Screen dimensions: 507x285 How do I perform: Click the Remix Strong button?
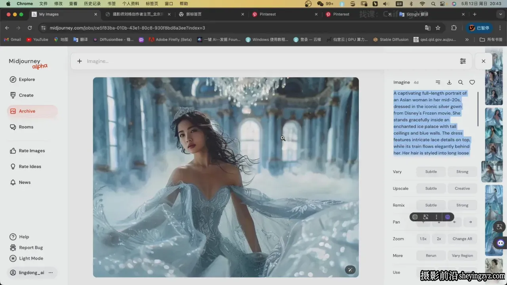[x=462, y=205]
